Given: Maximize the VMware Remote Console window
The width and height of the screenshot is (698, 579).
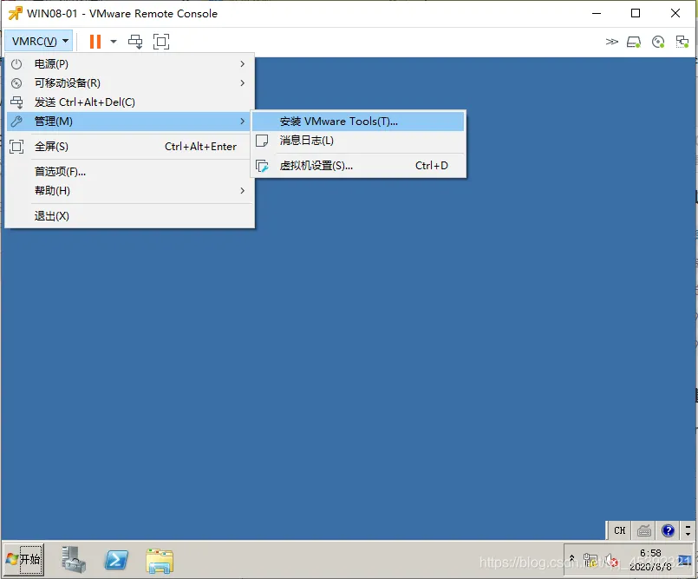Looking at the screenshot, I should click(x=636, y=13).
